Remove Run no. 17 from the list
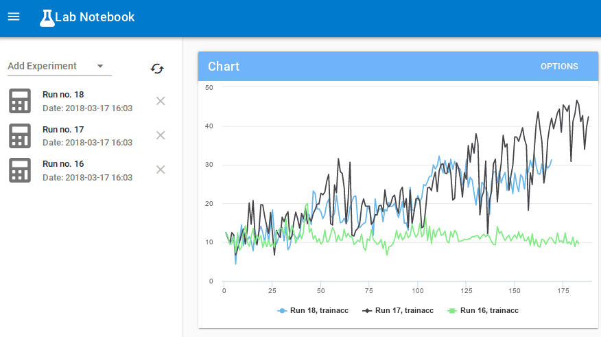 click(x=161, y=135)
